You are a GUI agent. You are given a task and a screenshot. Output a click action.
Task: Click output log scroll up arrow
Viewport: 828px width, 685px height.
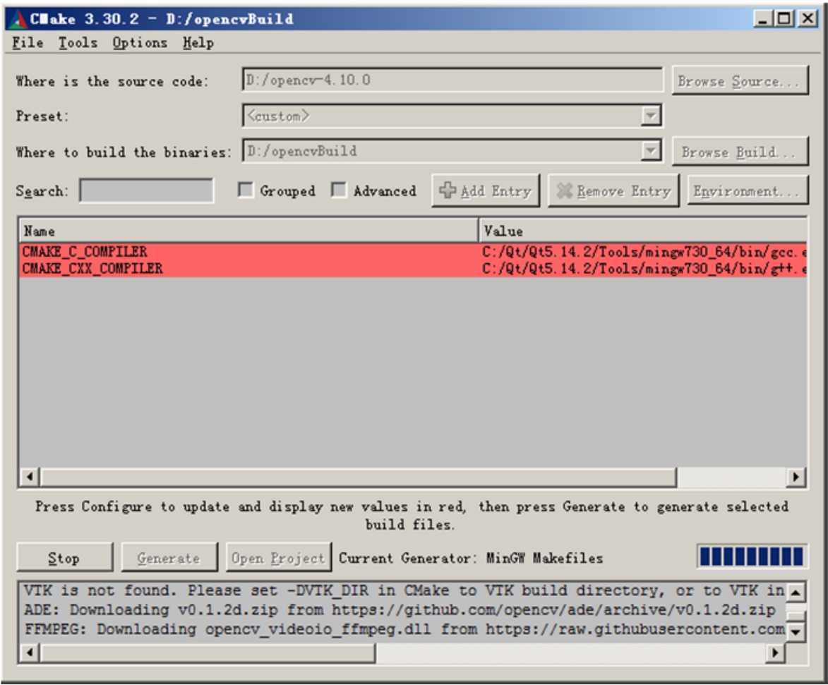[x=796, y=592]
